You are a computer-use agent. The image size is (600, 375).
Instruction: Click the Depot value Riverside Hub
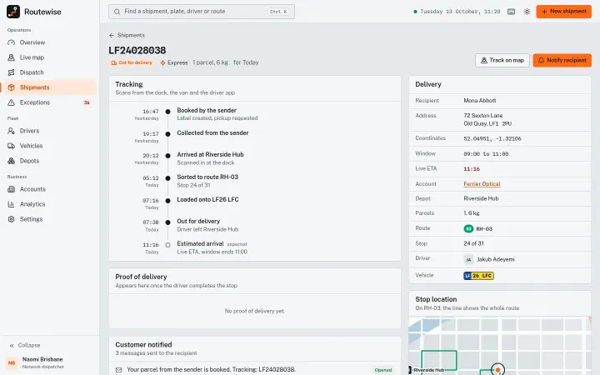coord(481,198)
